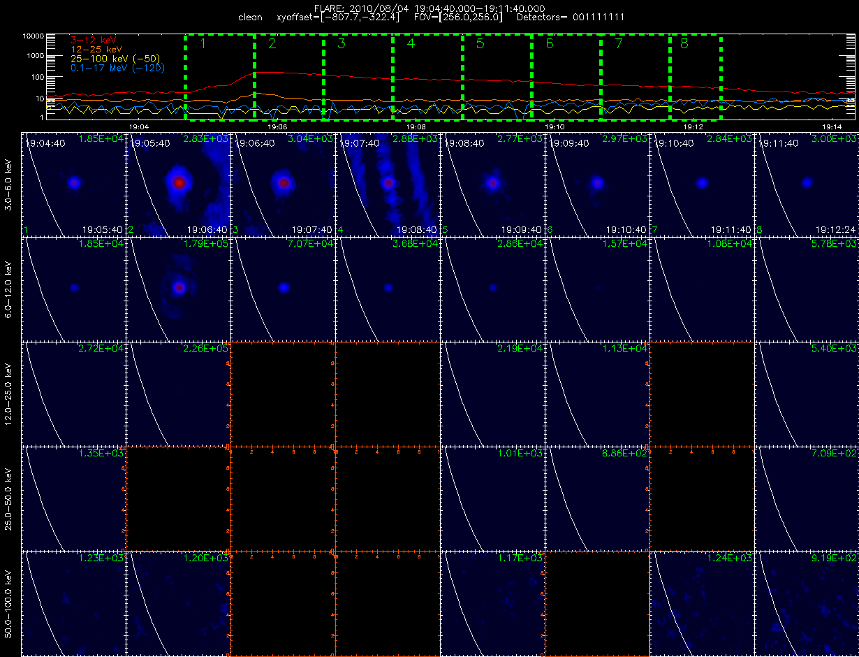Click the 1000 count-rate axis label
The height and width of the screenshot is (657, 859).
point(35,56)
